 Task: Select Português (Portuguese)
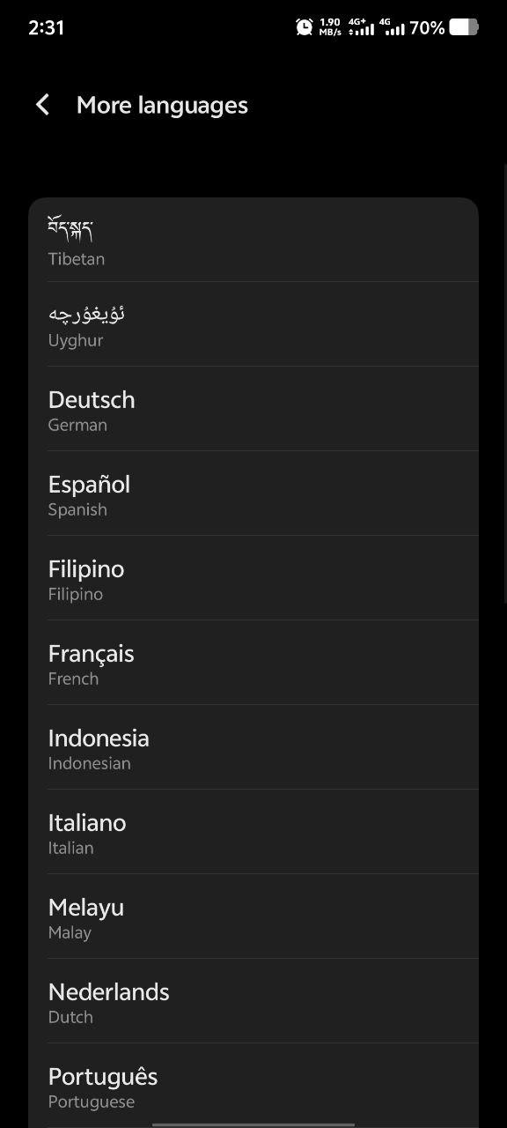253,1086
